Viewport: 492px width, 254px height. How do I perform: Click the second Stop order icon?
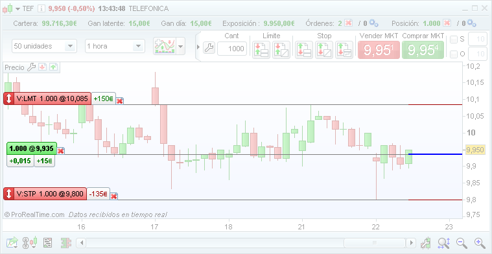click(x=324, y=50)
